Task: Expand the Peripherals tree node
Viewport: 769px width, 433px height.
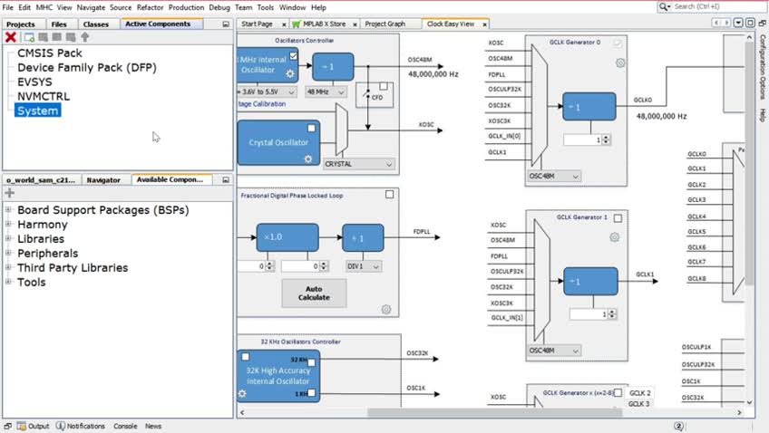Action: 8,254
